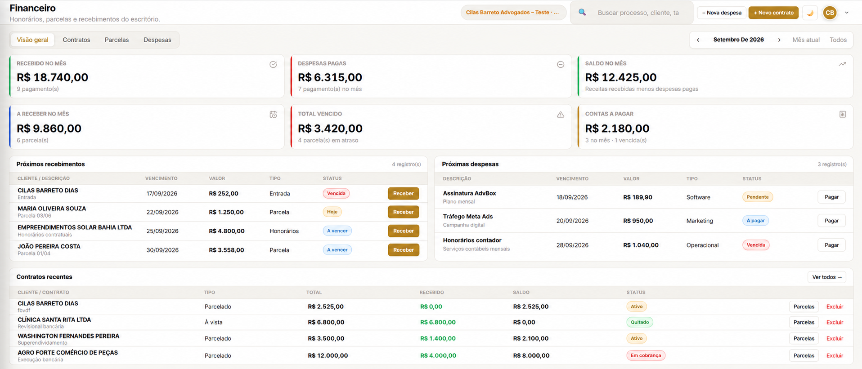Screen dimensions: 862x369
Task: Click the 17/09/2026 due date
Action: click(162, 194)
